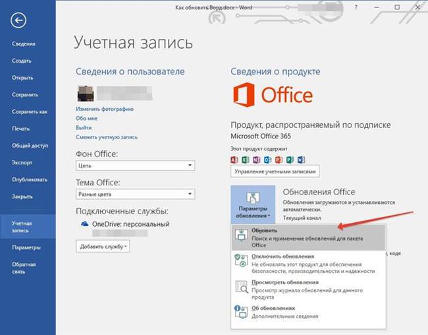The height and width of the screenshot is (335, 428).
Task: Click the Publisher app icon
Action: tap(290, 160)
